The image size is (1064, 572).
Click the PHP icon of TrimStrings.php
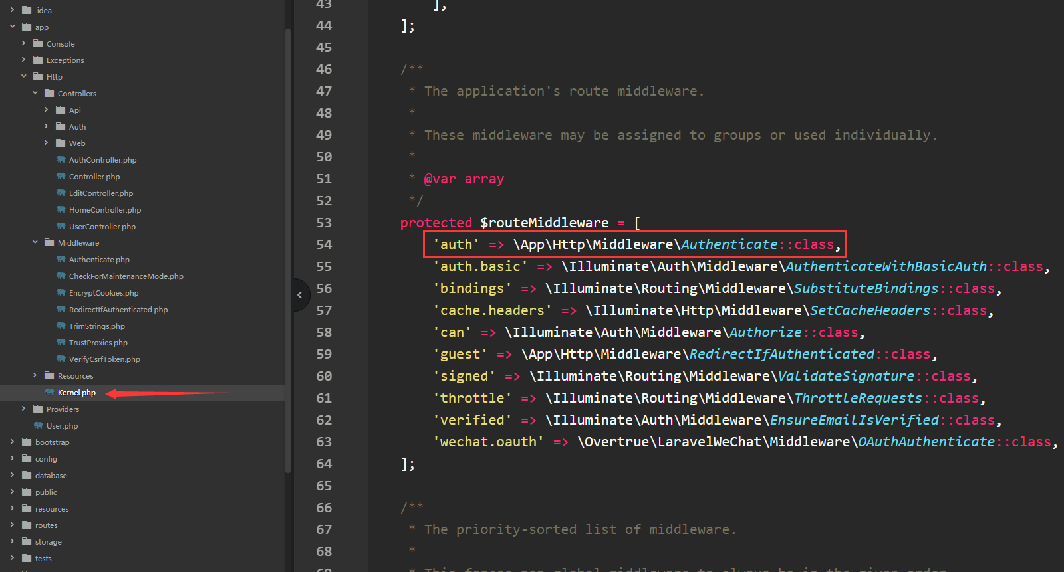point(61,326)
